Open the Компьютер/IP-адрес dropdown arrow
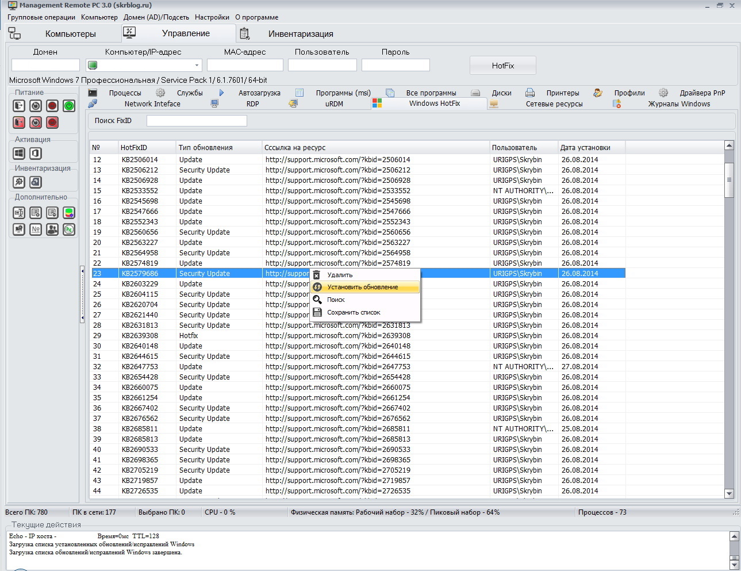 pyautogui.click(x=197, y=65)
